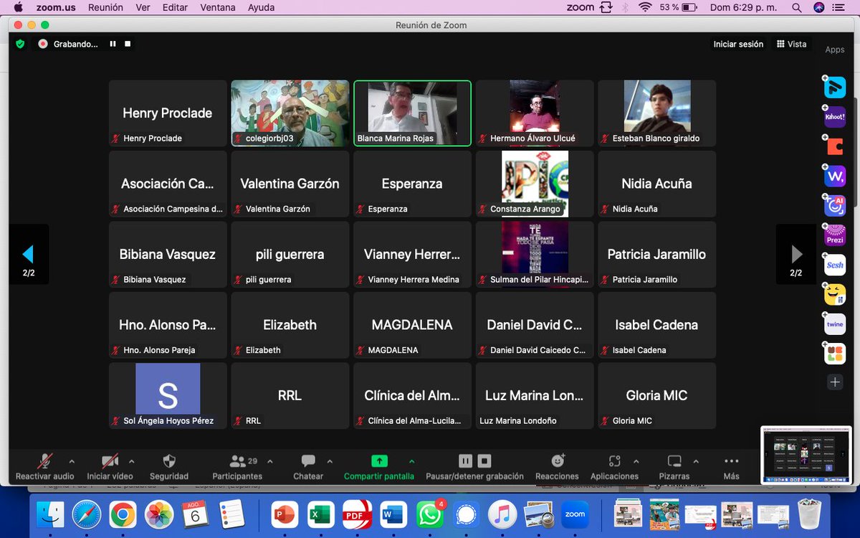This screenshot has width=860, height=538.
Task: Stop recording in the bottom toolbar
Action: [x=484, y=461]
